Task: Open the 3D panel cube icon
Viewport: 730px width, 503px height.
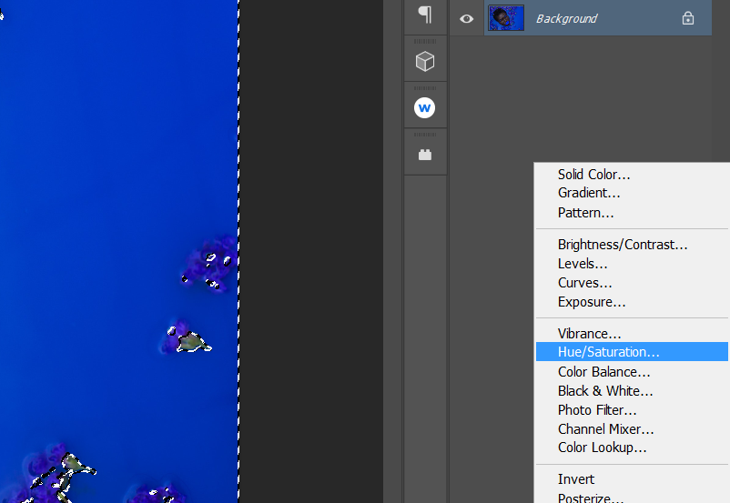Action: tap(425, 61)
